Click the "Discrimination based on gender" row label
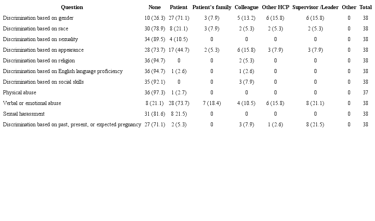Viewport: 375px width, 221px height. click(38, 18)
